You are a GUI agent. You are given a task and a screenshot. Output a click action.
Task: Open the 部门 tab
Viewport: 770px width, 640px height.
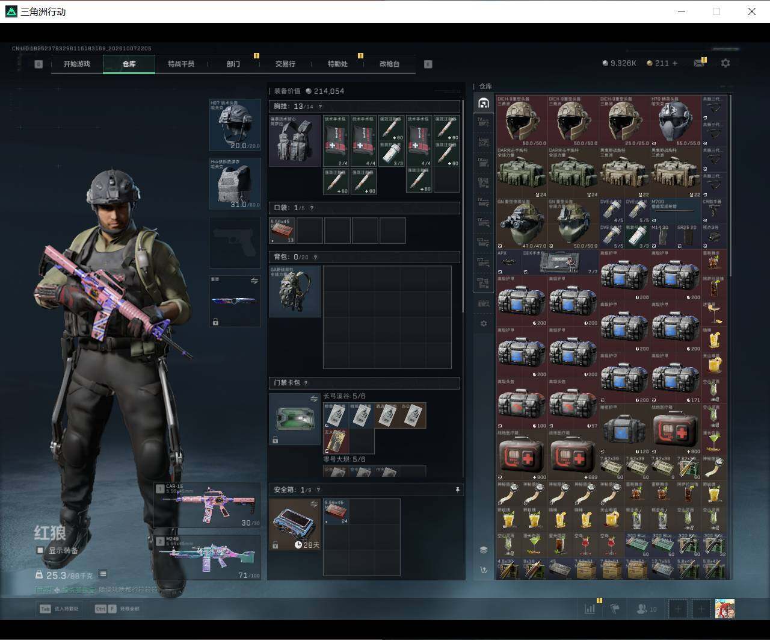(x=233, y=64)
